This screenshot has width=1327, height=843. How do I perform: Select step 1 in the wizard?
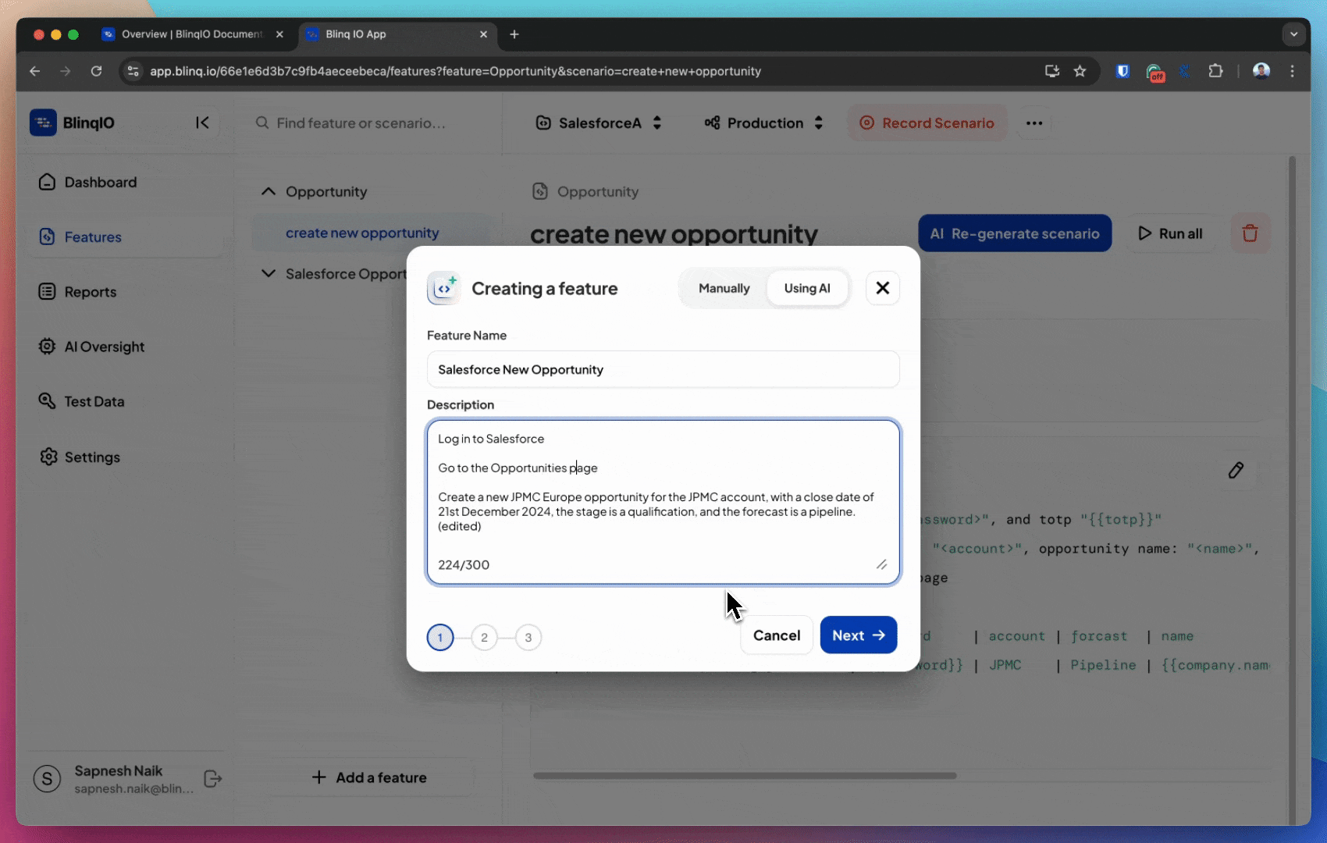pyautogui.click(x=440, y=638)
